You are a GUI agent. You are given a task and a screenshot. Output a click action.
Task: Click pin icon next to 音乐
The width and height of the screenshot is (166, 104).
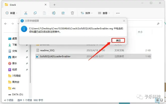27,63
